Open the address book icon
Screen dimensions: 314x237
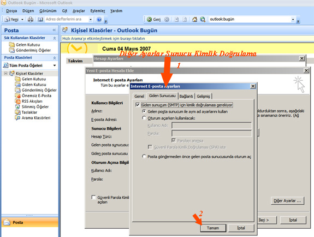pyautogui.click(x=40, y=20)
